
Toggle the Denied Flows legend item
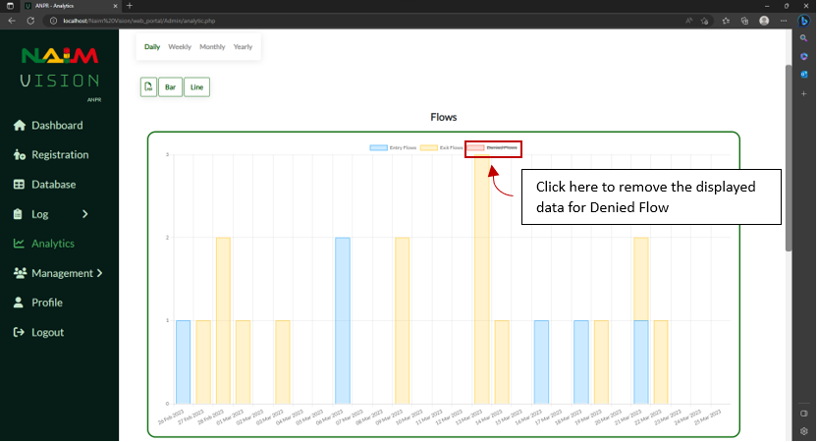click(493, 147)
